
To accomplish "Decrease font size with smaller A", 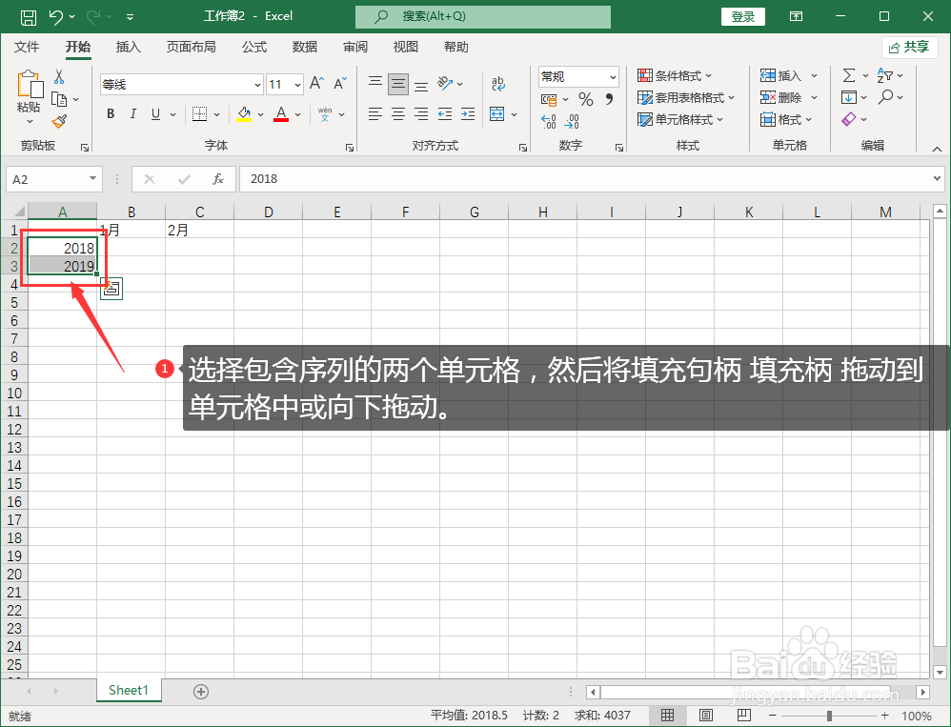I will (x=339, y=83).
